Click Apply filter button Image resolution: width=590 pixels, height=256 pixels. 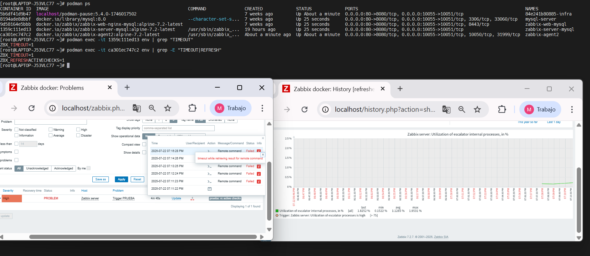pos(121,179)
